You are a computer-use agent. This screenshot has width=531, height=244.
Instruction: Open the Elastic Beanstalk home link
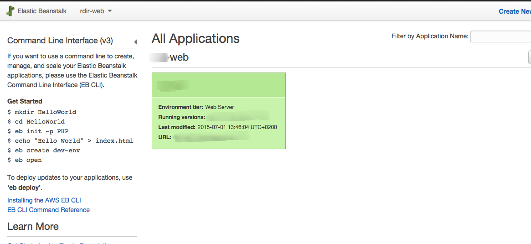click(x=42, y=11)
